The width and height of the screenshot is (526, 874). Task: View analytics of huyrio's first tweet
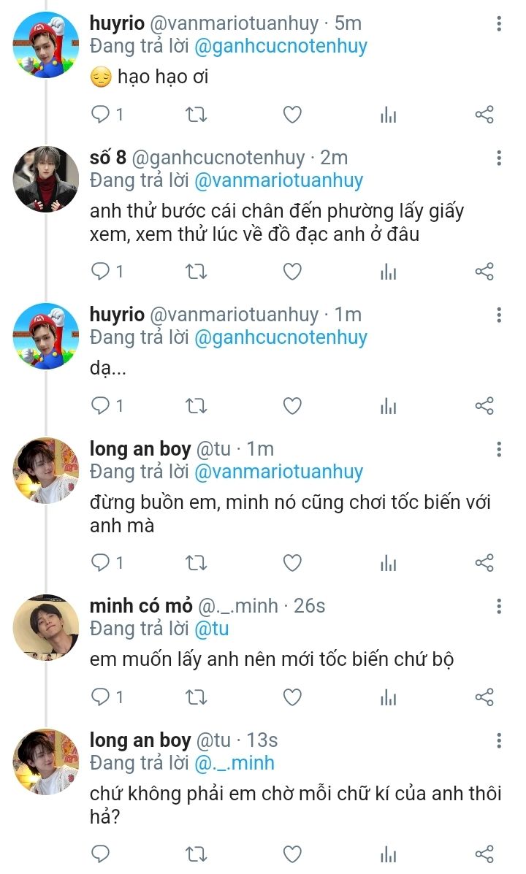click(x=388, y=115)
